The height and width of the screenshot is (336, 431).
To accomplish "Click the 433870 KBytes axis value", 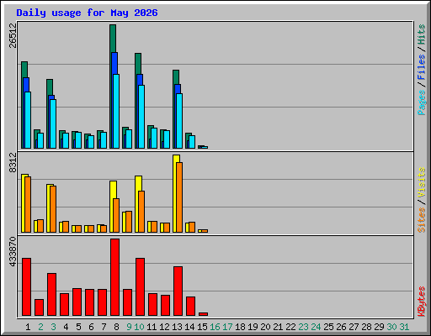I will pos(13,252).
